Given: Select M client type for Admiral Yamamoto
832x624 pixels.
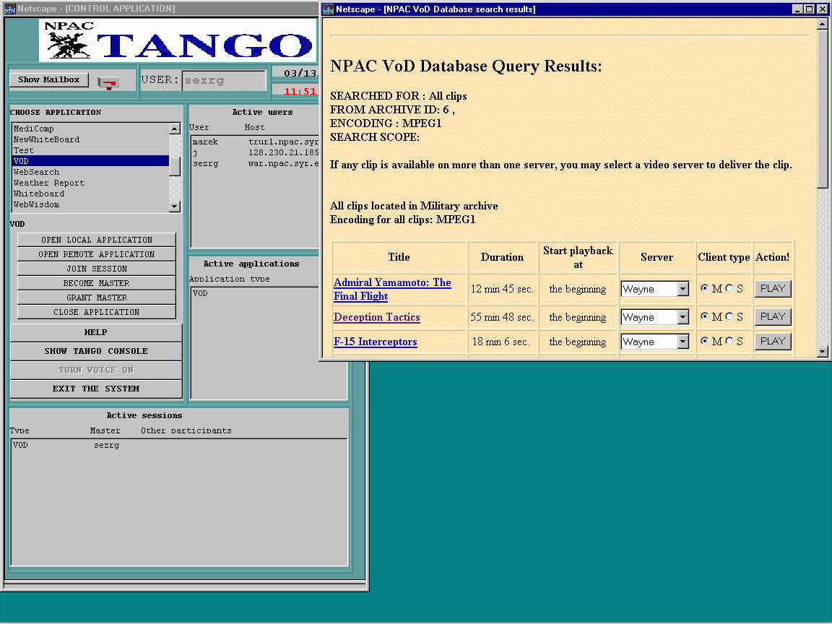Looking at the screenshot, I should [x=705, y=288].
